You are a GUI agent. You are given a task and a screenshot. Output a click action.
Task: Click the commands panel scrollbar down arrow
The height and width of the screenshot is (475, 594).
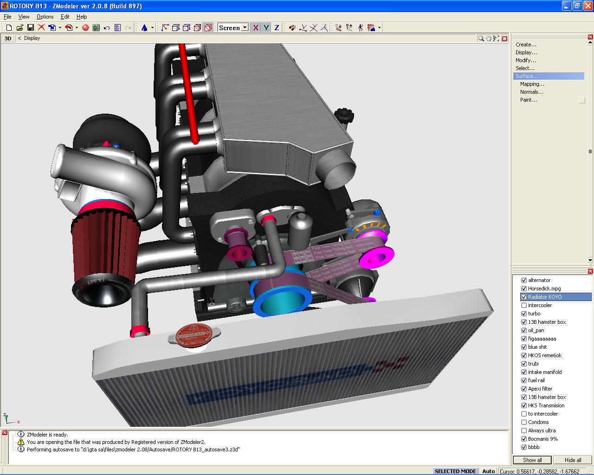tap(590, 260)
